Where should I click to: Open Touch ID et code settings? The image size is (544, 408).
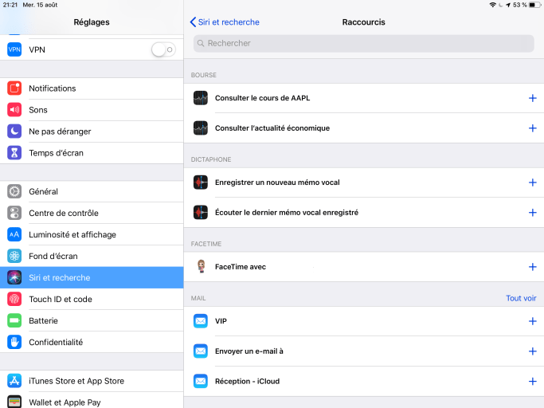[61, 299]
